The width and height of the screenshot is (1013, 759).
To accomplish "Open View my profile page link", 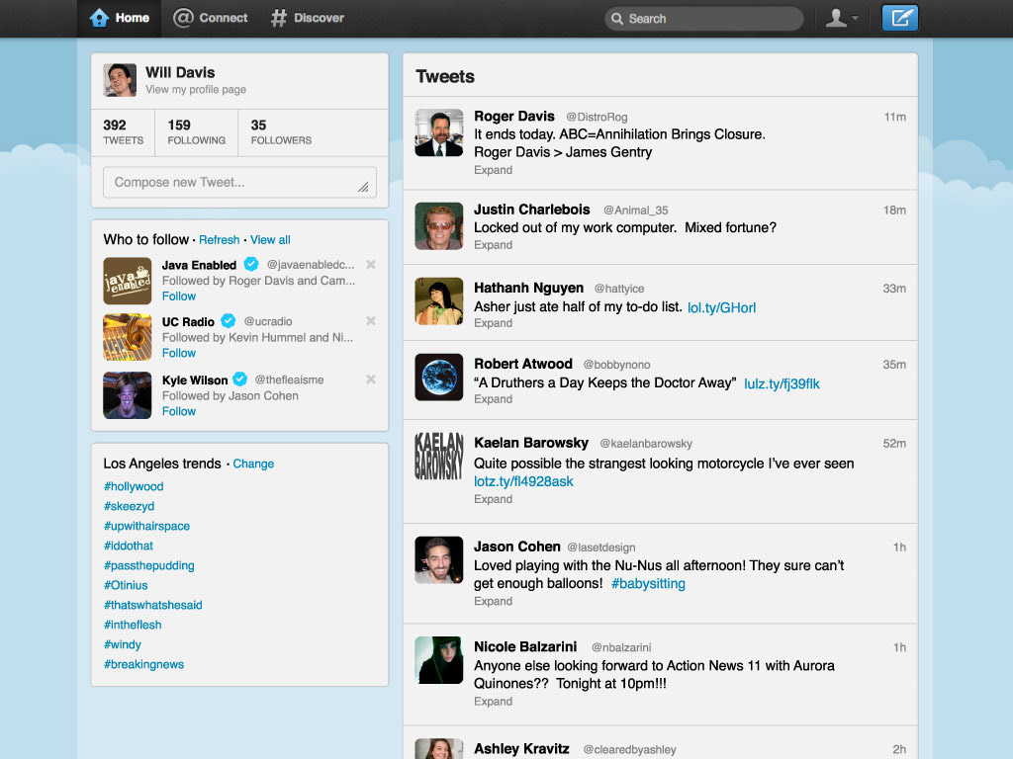I will (x=196, y=89).
